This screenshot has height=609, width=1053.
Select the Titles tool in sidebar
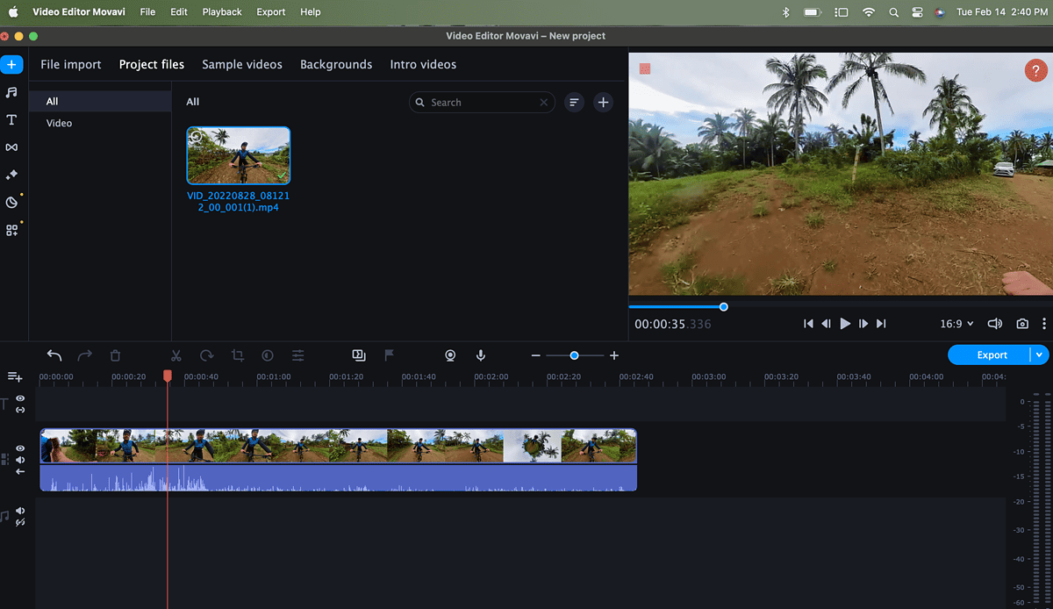click(11, 119)
